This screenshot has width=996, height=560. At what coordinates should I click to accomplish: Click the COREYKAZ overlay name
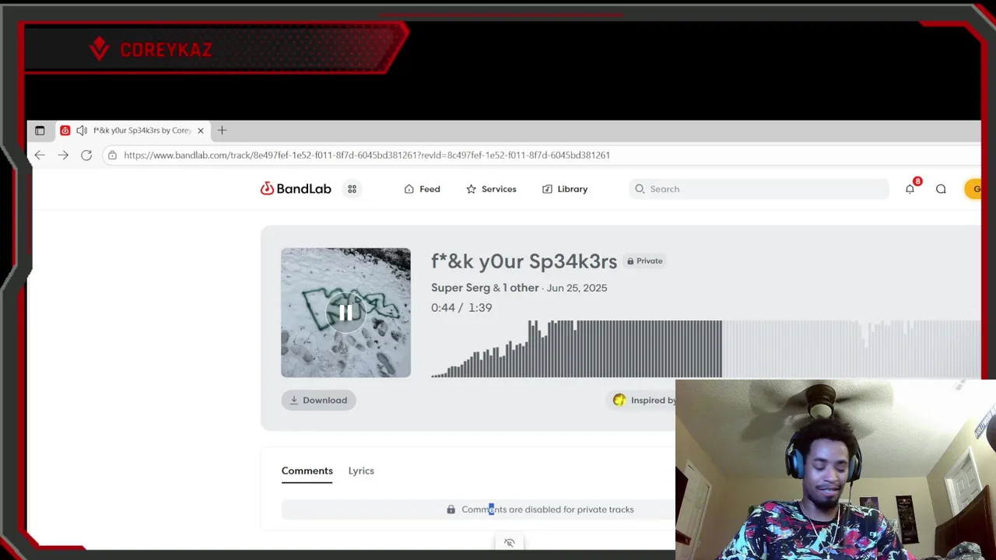point(166,50)
